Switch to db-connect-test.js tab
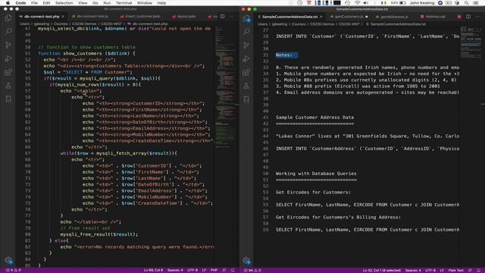 (x=92, y=17)
